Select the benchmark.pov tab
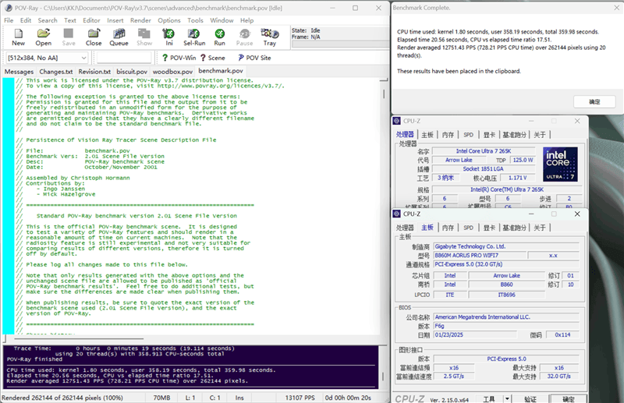Image resolution: width=624 pixels, height=403 pixels. pos(221,71)
